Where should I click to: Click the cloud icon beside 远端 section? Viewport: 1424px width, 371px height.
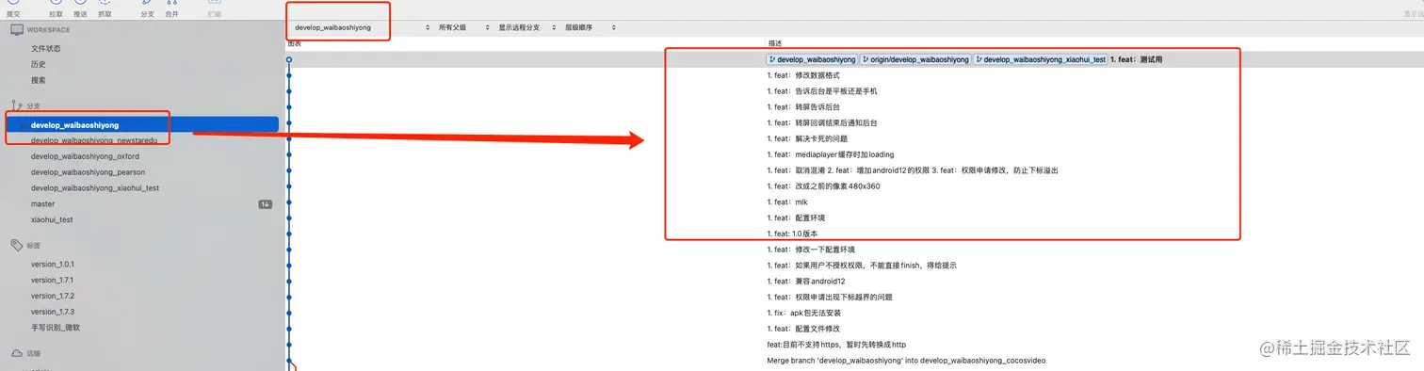[17, 354]
